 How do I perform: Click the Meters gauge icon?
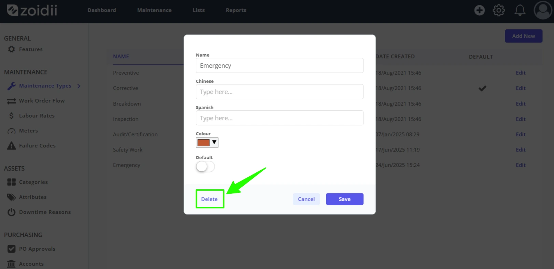pos(12,131)
